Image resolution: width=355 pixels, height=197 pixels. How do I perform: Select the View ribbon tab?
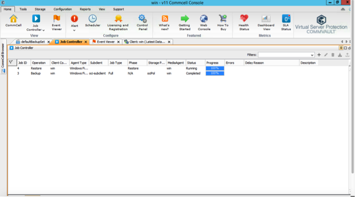click(101, 9)
